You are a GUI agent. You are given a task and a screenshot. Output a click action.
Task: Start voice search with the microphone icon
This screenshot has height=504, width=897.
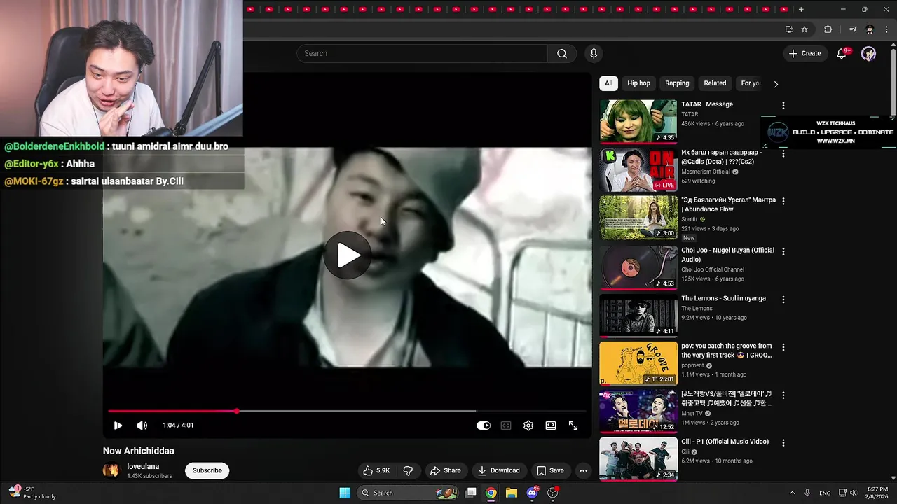[x=594, y=54]
